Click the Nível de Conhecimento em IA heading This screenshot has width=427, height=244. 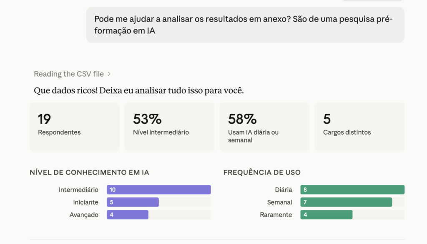(89, 172)
